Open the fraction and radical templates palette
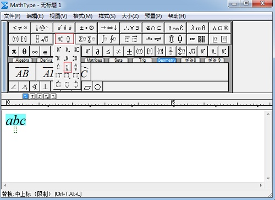The width and height of the screenshot is (275, 200). pos(42,39)
